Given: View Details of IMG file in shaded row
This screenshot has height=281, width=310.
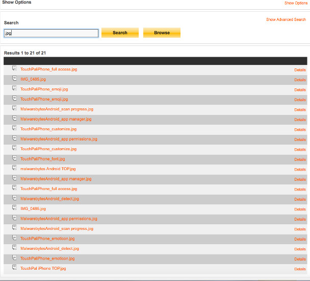Looking at the screenshot, I should (x=300, y=80).
